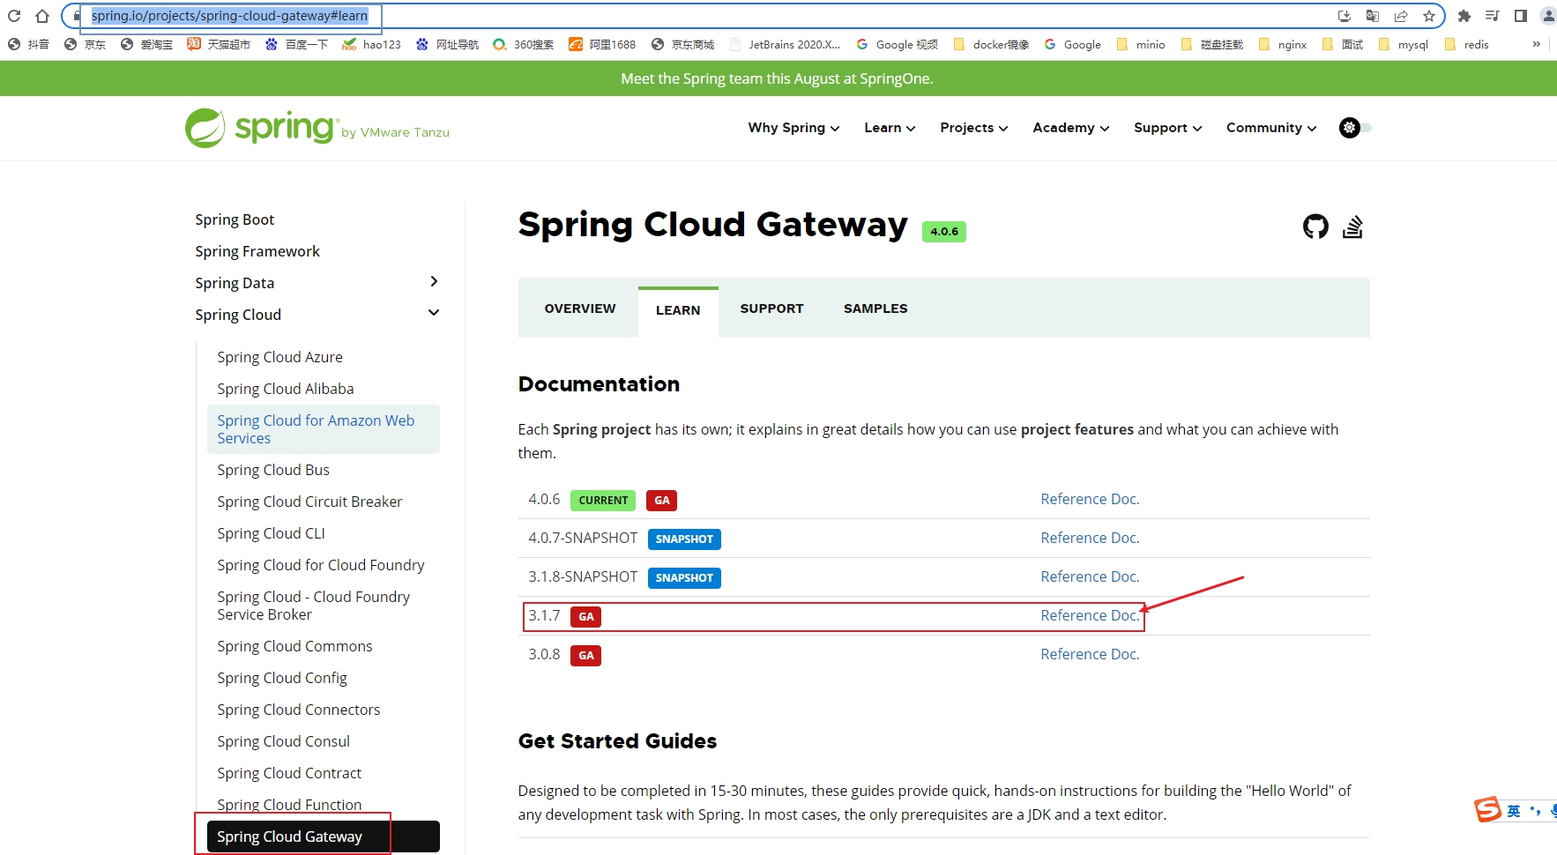1557x855 pixels.
Task: Open the Academy dropdown menu
Action: coord(1071,128)
